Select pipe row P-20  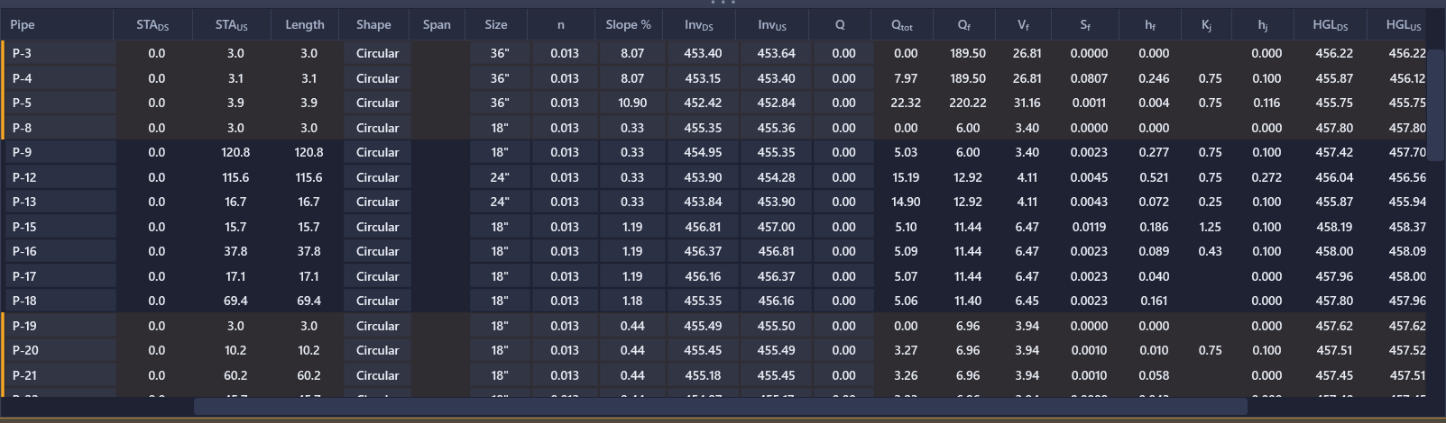[62, 350]
